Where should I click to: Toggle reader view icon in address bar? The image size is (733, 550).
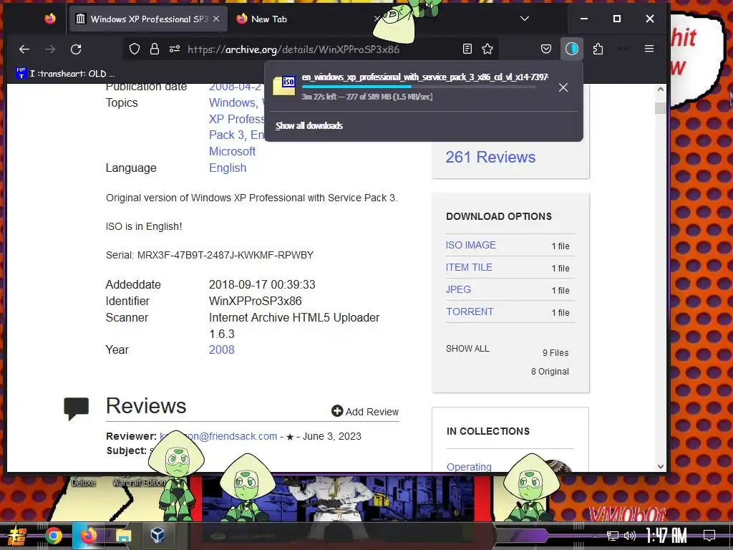tap(467, 49)
